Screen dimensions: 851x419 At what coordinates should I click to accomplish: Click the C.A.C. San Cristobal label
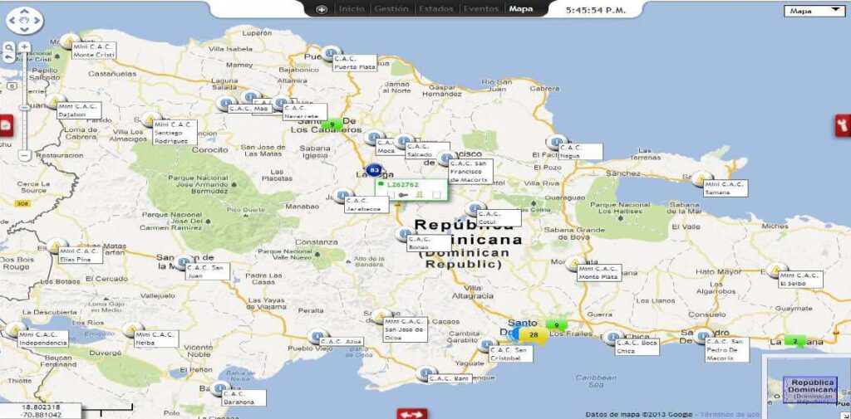tap(510, 353)
